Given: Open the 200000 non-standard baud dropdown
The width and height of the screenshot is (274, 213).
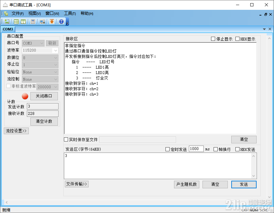Looking at the screenshot, I should point(47,87).
